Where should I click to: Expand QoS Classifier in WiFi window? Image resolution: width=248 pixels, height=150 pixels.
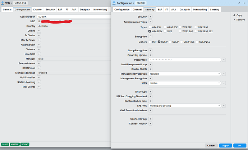coord(39,78)
